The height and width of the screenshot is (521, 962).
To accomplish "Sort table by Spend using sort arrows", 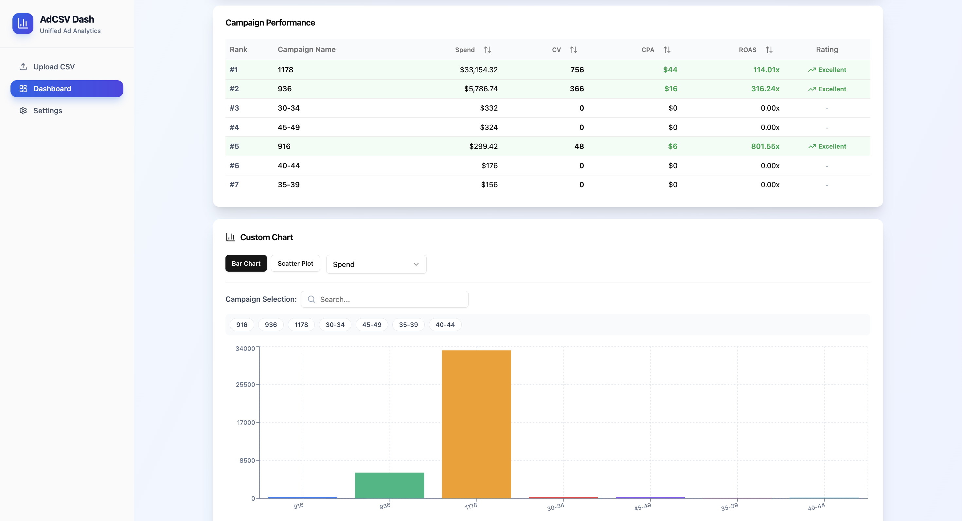I will [x=487, y=49].
